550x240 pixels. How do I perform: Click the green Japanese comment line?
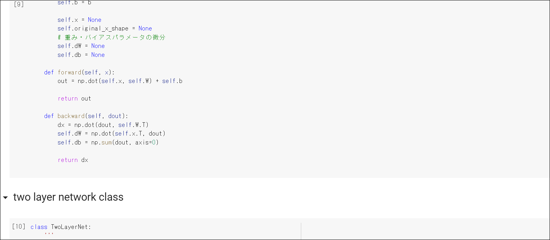111,37
